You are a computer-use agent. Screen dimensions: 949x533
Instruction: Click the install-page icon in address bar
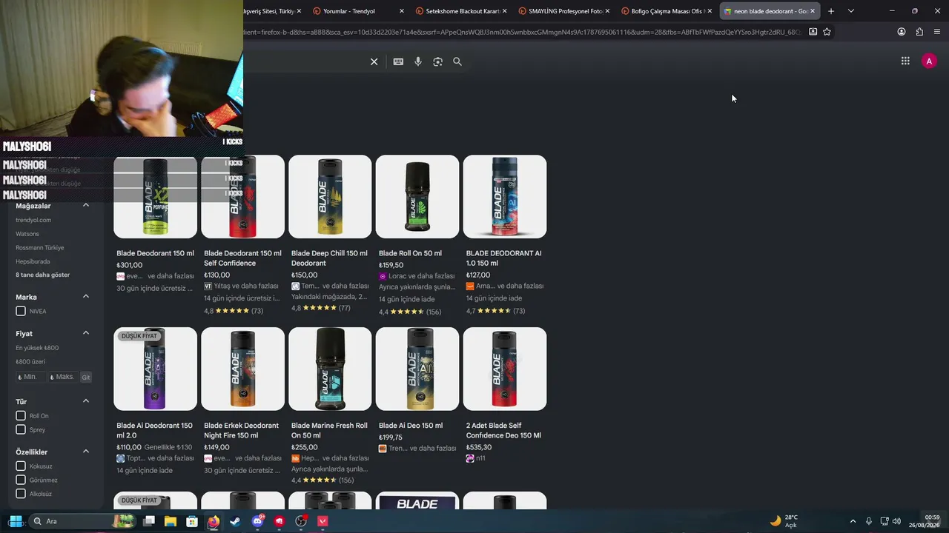click(x=813, y=32)
